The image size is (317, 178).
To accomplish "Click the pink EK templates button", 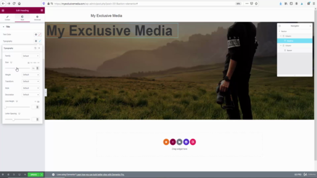I will pos(193,142).
